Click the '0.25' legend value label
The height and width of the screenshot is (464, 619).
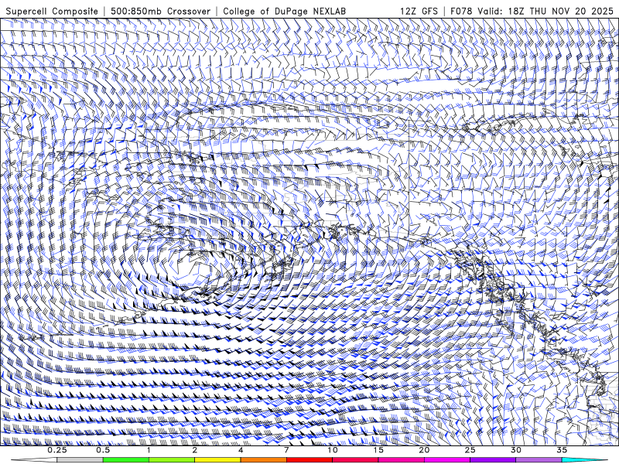click(57, 450)
